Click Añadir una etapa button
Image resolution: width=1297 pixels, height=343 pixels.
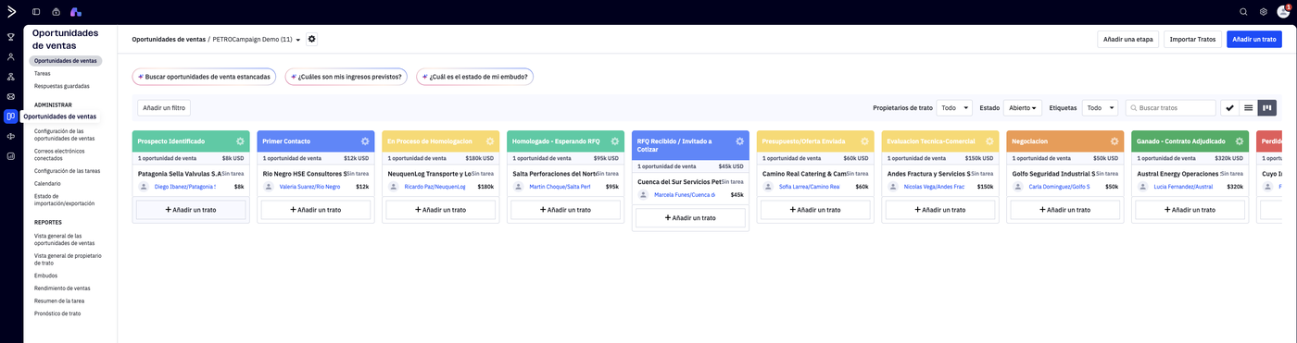(1127, 40)
